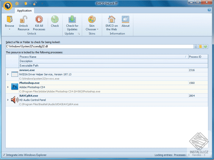
Task: Click HD Audio Control Panel description
Action: (32, 100)
